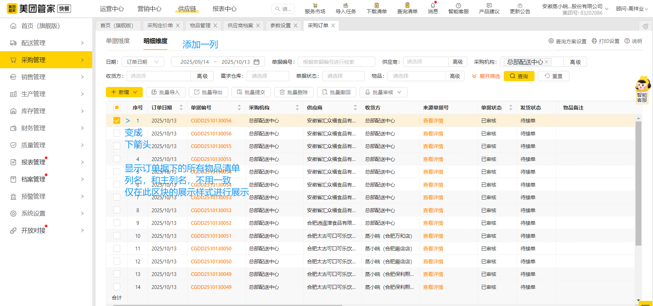Viewport: 653px width, 306px height.
Task: Close the 采购定价单 tab
Action: point(178,26)
